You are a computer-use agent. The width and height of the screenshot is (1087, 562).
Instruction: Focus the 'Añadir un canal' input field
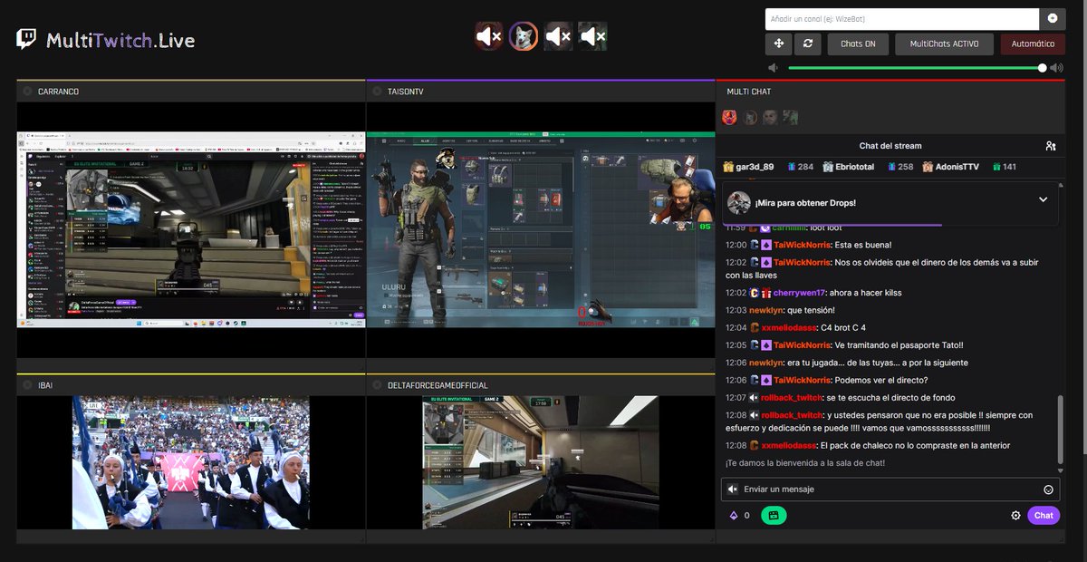coord(902,19)
